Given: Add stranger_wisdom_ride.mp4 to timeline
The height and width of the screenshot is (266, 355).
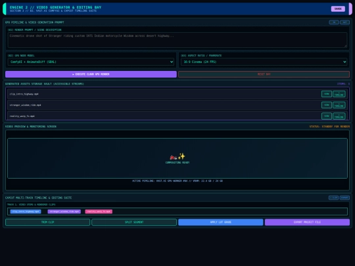Looking at the screenshot, I should 339,105.
